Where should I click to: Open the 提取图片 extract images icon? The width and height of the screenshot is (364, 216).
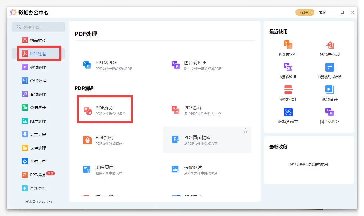176,169
